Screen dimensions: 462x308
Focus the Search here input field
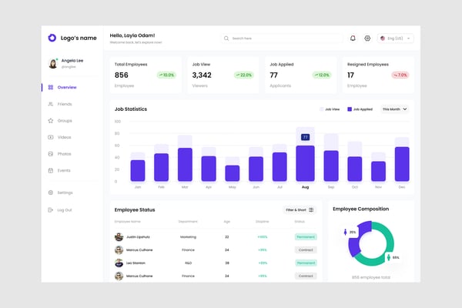pos(282,38)
